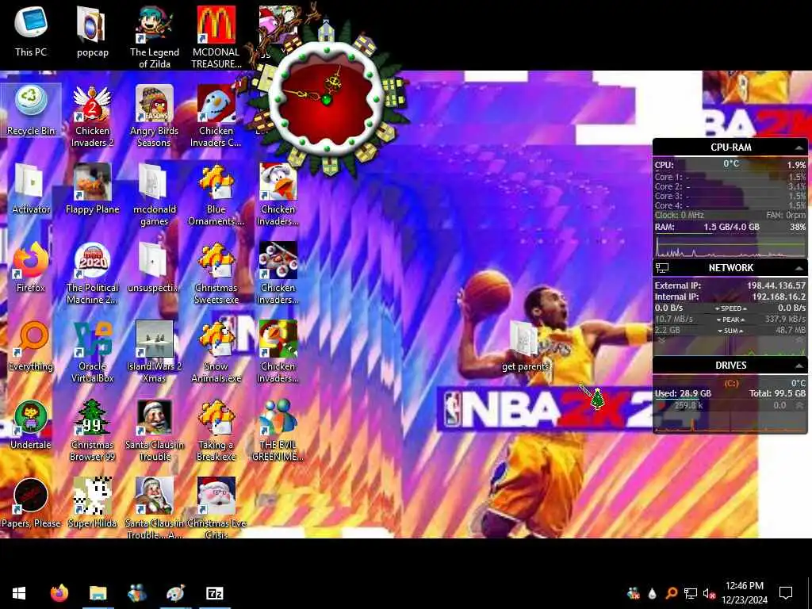The image size is (812, 609).
Task: Open the This PC desktop icon
Action: pos(31,30)
